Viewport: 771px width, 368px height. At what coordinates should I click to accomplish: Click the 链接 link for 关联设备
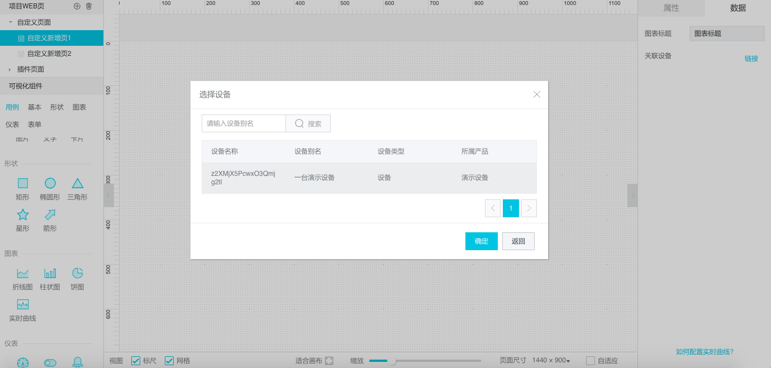(x=751, y=59)
